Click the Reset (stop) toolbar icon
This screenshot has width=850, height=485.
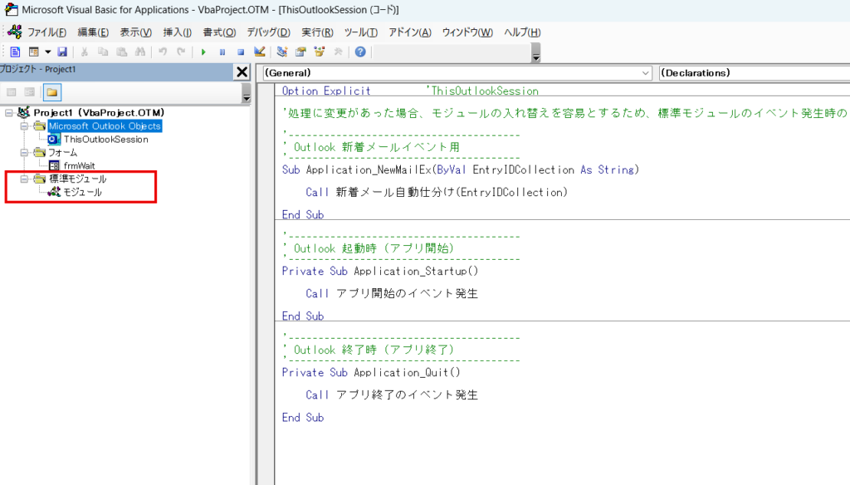click(x=241, y=51)
